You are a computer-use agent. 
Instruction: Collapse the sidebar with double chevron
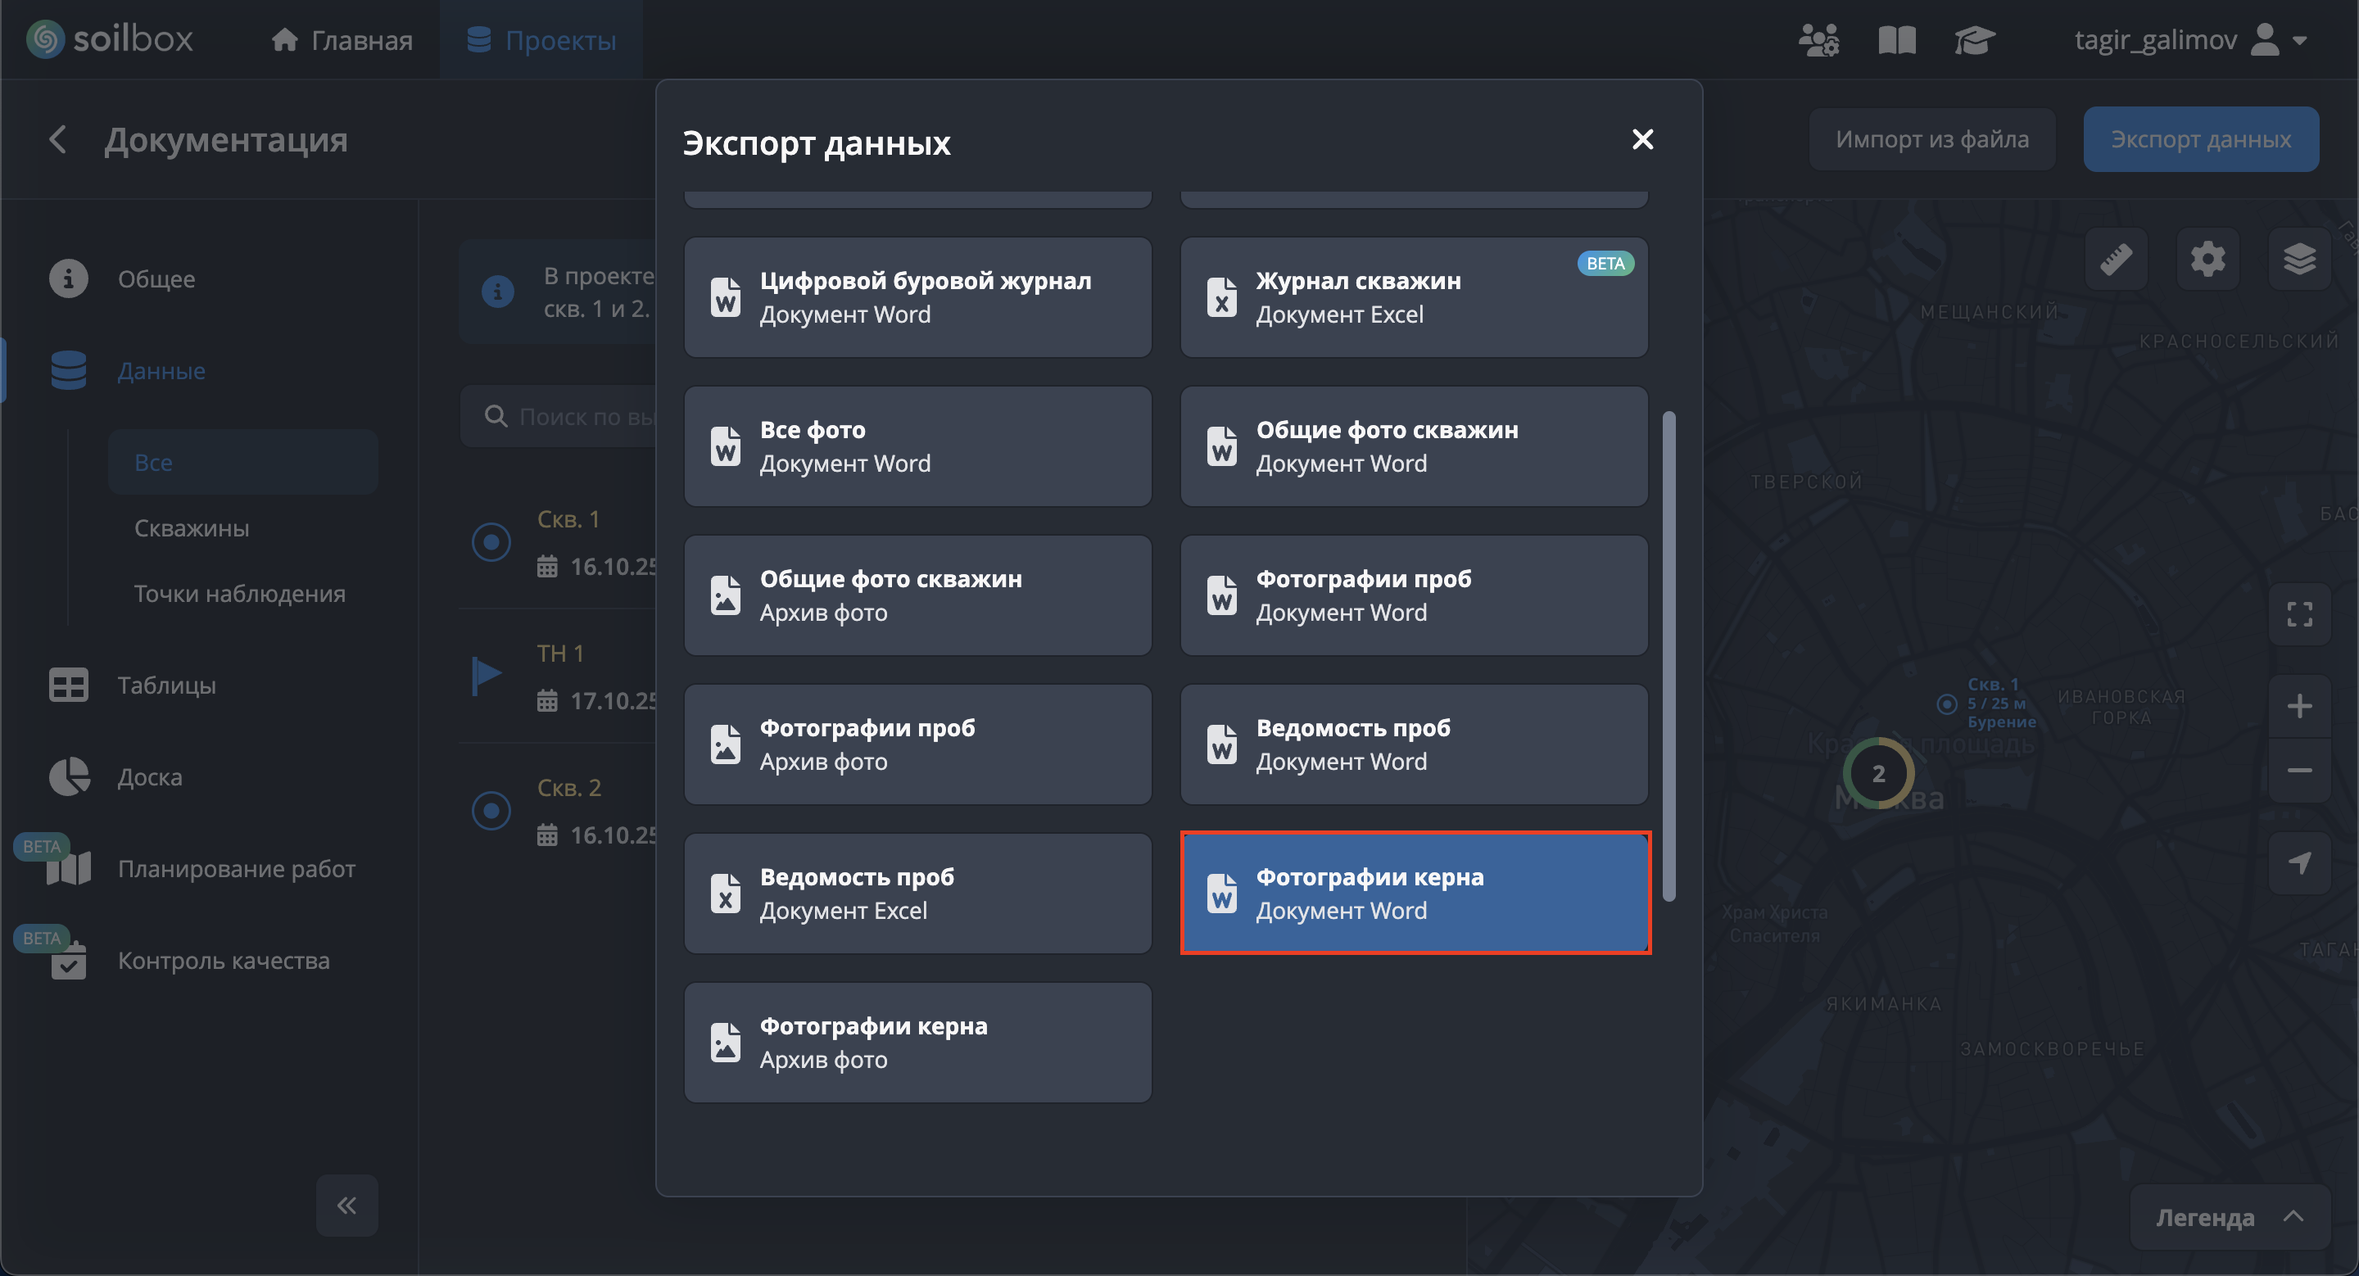346,1205
